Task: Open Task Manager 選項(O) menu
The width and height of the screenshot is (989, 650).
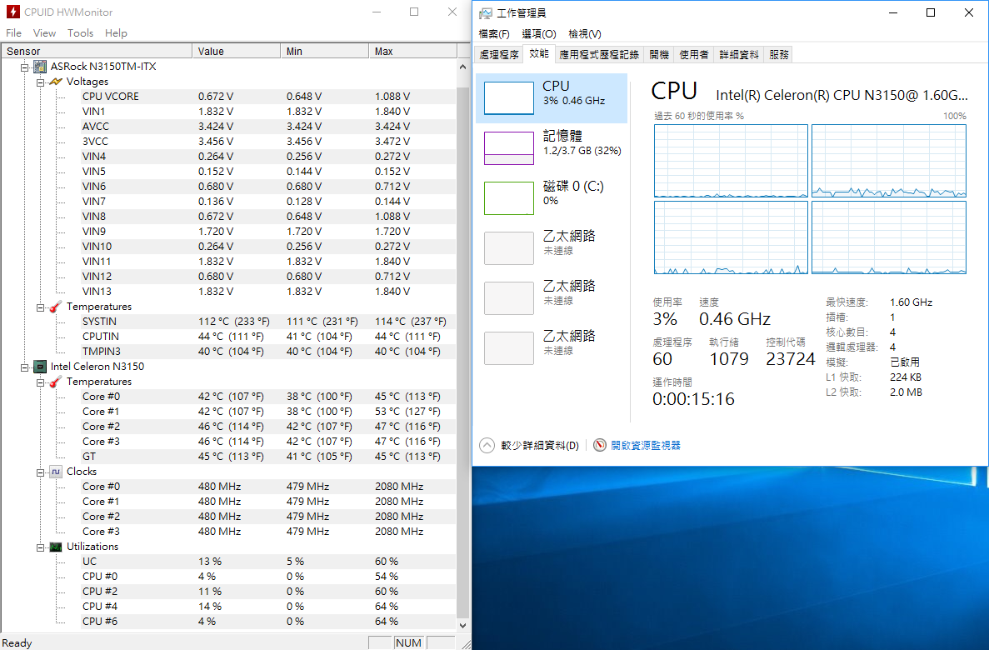Action: click(x=538, y=34)
